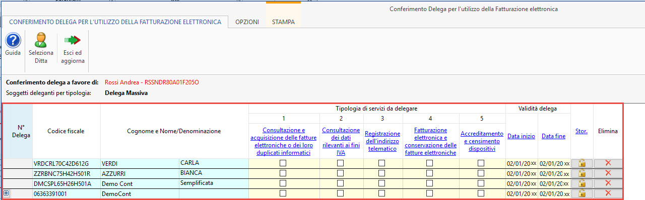
Task: Select the 06363391001 code cell
Action: 67,193
